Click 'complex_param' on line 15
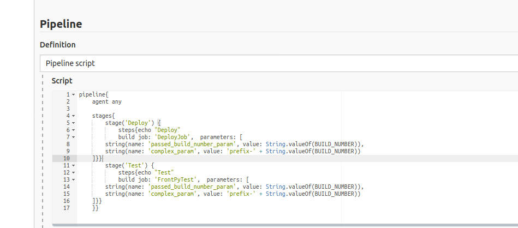The height and width of the screenshot is (228, 518). pyautogui.click(x=172, y=194)
